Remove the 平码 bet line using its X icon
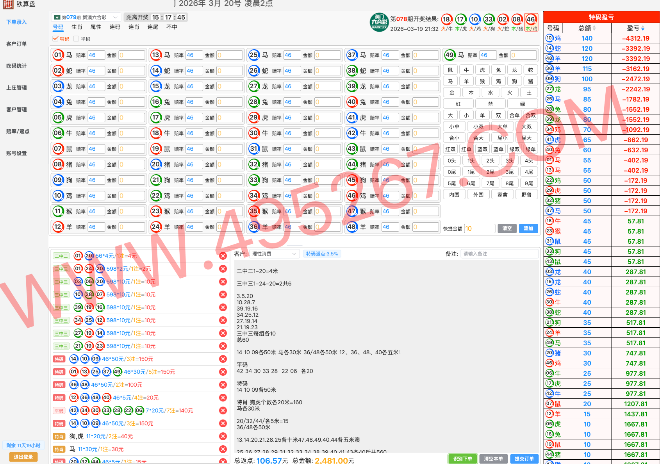This screenshot has width=660, height=464. point(223,410)
